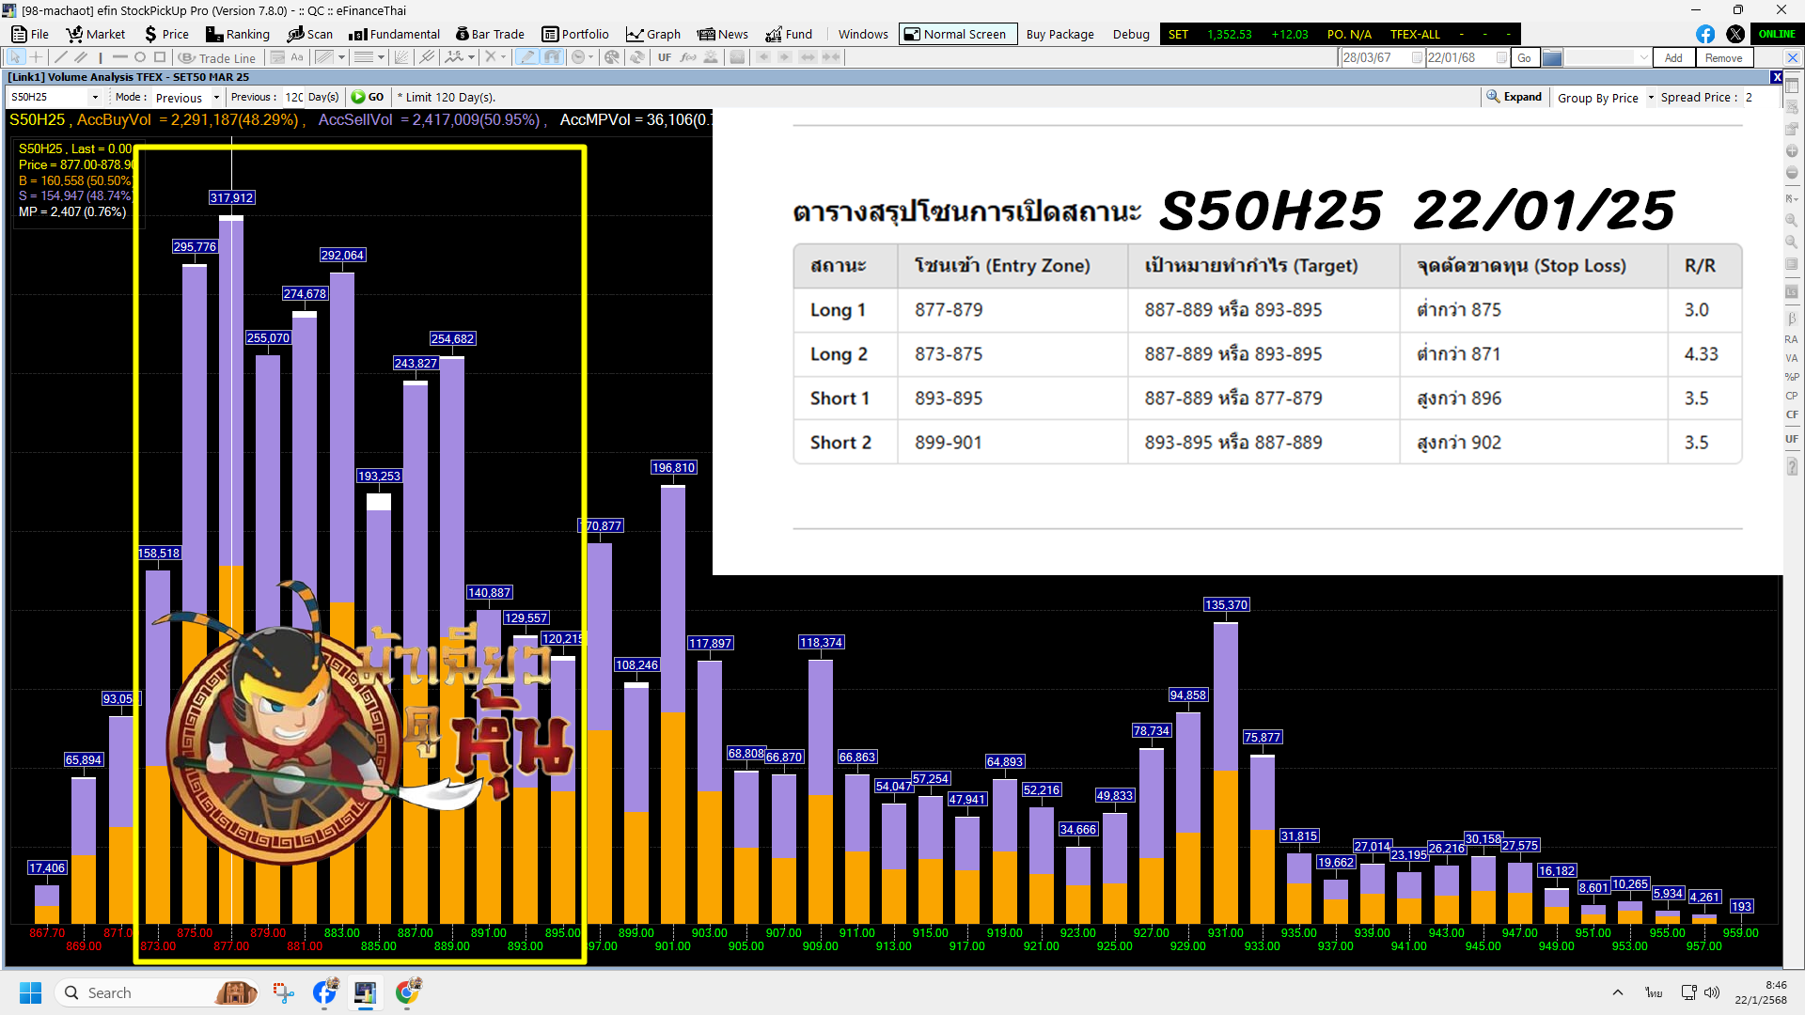Open the Portfolio menu

[575, 34]
